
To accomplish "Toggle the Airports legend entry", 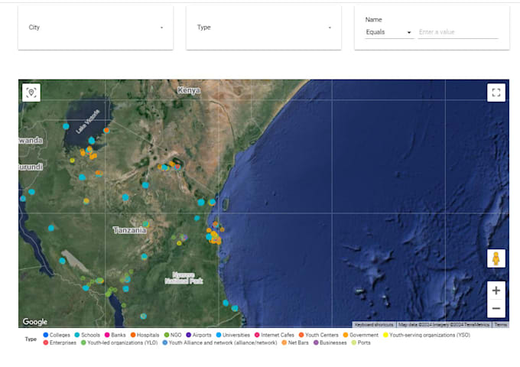I will point(199,335).
